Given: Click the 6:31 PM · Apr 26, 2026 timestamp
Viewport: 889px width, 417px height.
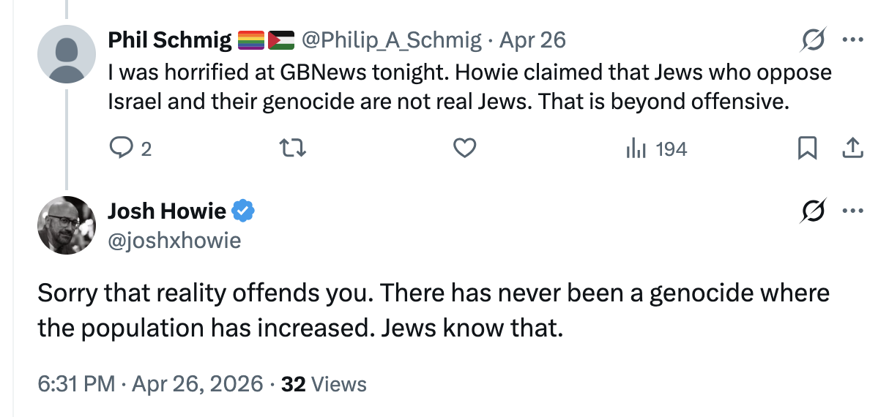Looking at the screenshot, I should tap(150, 383).
